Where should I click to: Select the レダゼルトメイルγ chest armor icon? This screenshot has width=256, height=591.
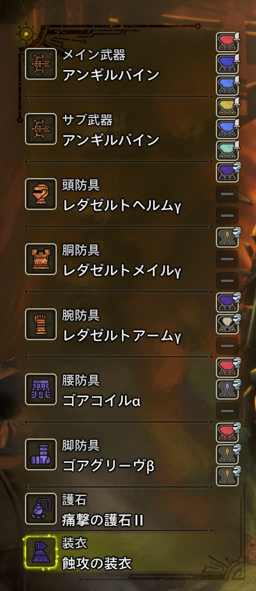pyautogui.click(x=41, y=259)
